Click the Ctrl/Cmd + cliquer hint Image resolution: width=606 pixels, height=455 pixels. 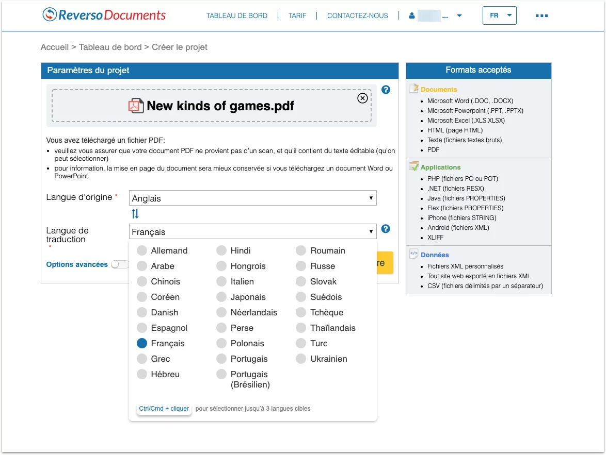coord(164,408)
